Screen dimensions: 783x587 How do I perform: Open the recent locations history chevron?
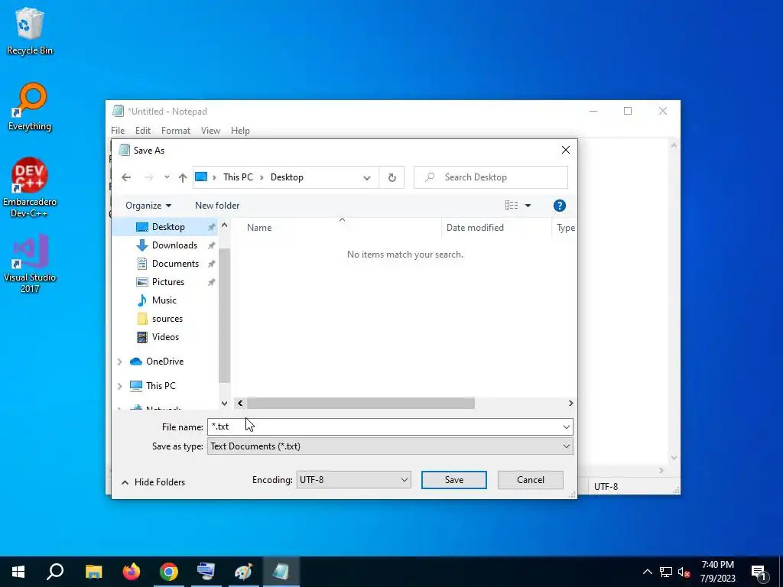[x=167, y=177]
